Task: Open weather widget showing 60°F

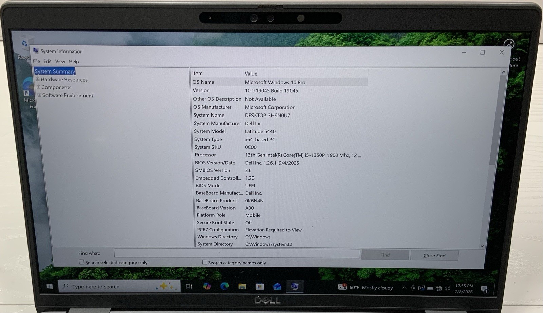Action: (x=366, y=287)
